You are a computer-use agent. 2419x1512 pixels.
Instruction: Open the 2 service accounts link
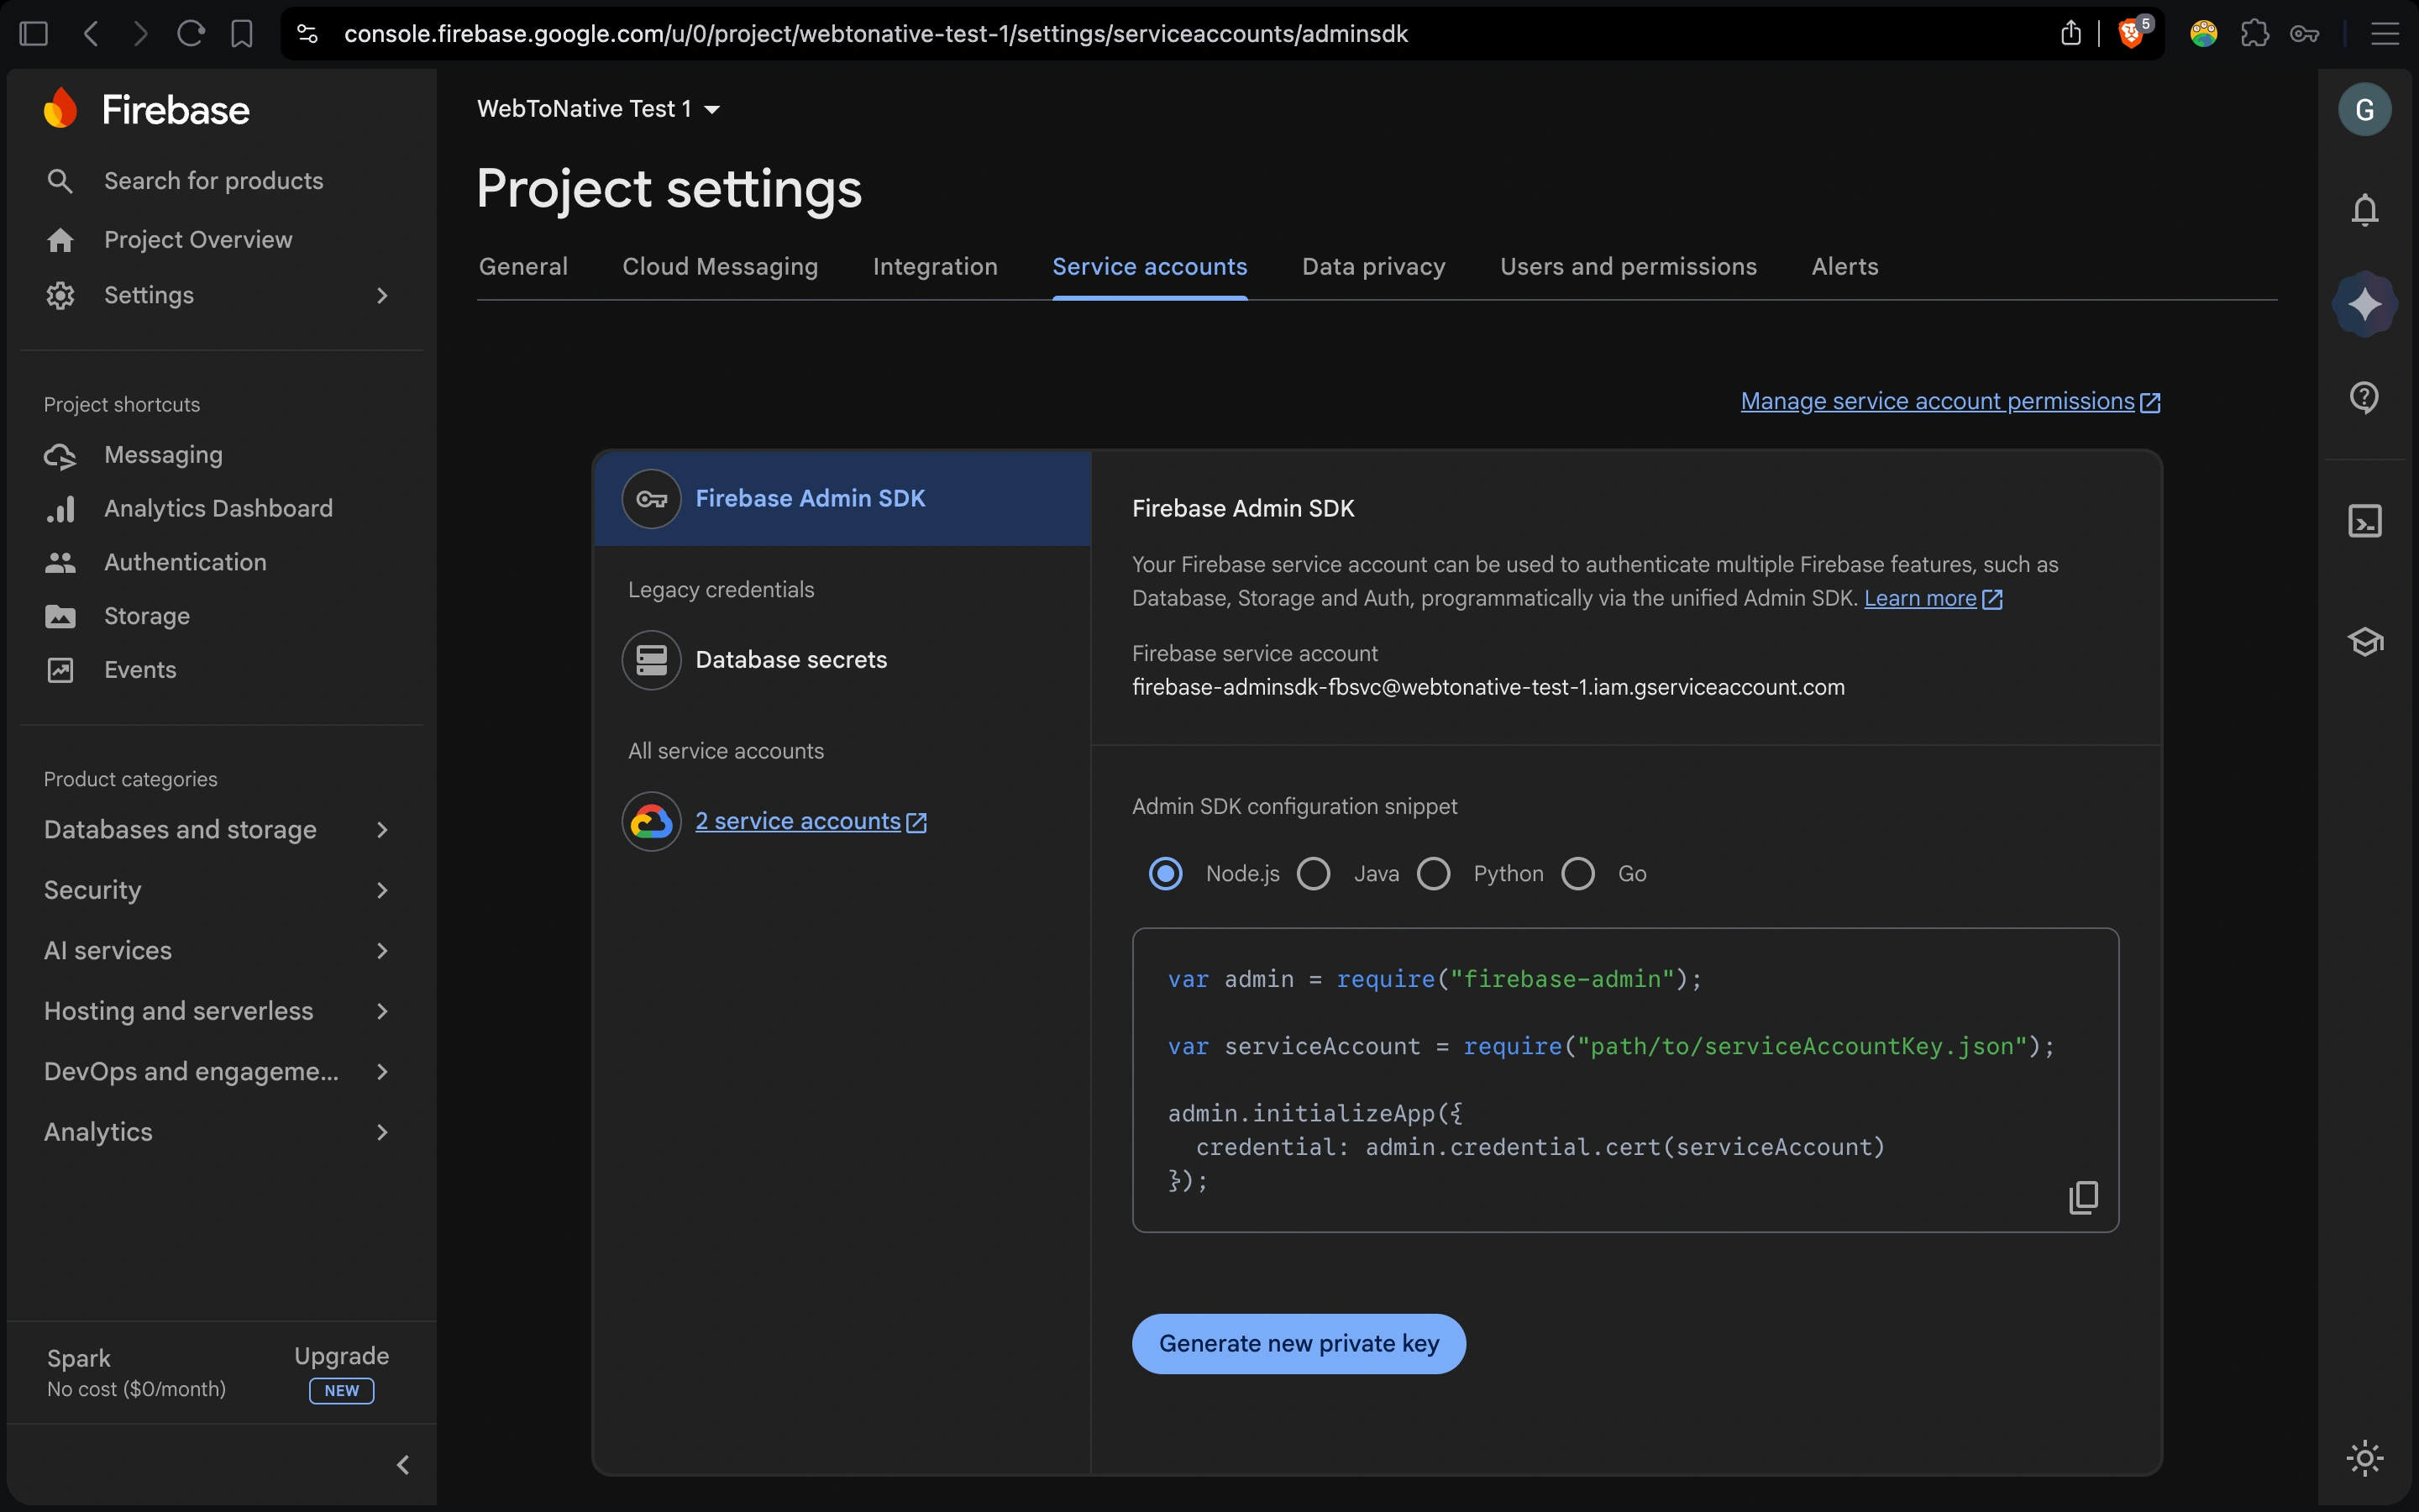[x=811, y=822]
